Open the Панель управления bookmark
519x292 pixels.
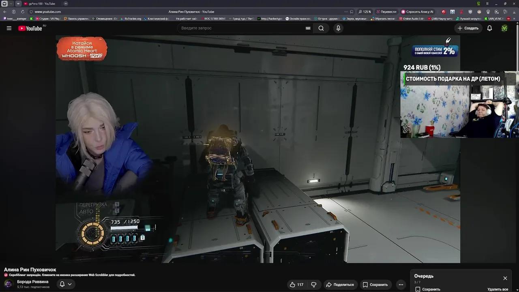(77, 19)
